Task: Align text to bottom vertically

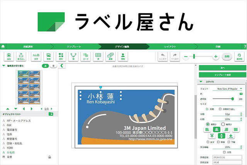Action: pyautogui.click(x=231, y=136)
